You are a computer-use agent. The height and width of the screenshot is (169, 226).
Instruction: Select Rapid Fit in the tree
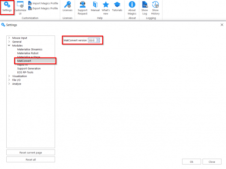click(x=22, y=65)
